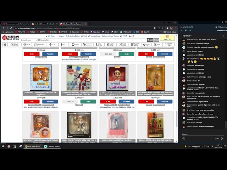
Task: Bookmark this page with the star icon
Action: coord(162,28)
